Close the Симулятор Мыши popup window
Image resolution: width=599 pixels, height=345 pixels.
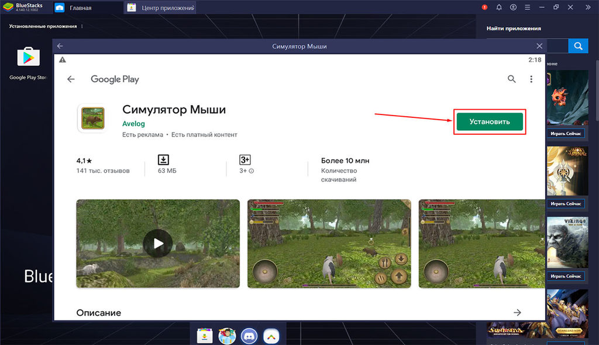point(539,46)
